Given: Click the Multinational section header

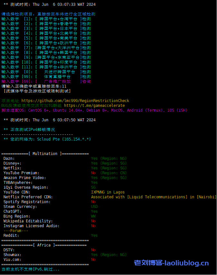Looking at the screenshot, I should pyautogui.click(x=45, y=154).
